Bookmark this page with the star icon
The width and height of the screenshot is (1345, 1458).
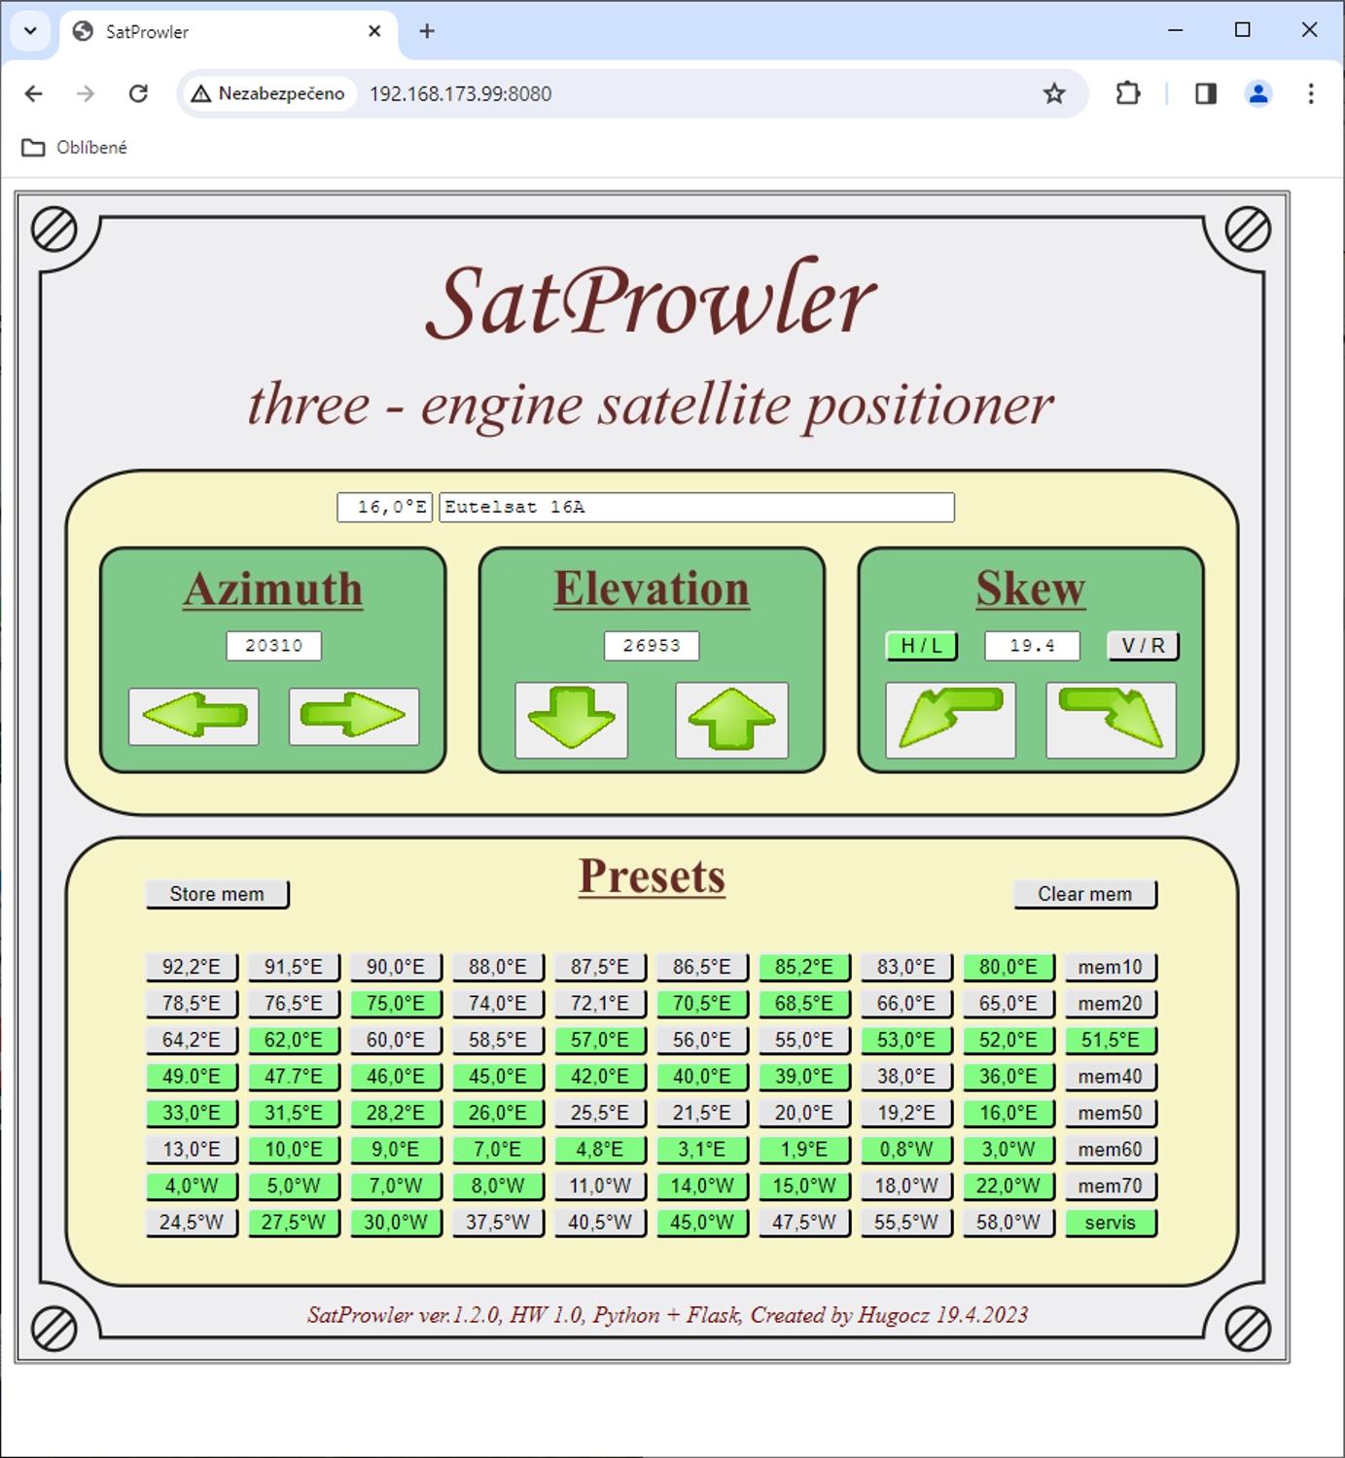pyautogui.click(x=1054, y=93)
